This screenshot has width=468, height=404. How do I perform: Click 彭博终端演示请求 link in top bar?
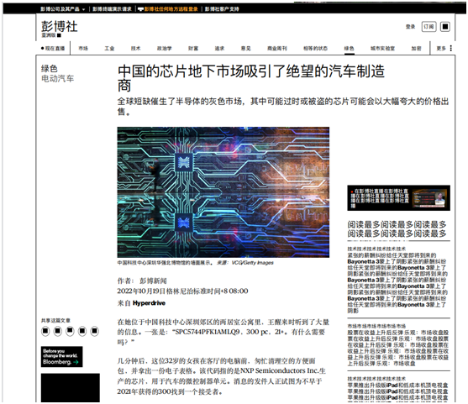(112, 9)
